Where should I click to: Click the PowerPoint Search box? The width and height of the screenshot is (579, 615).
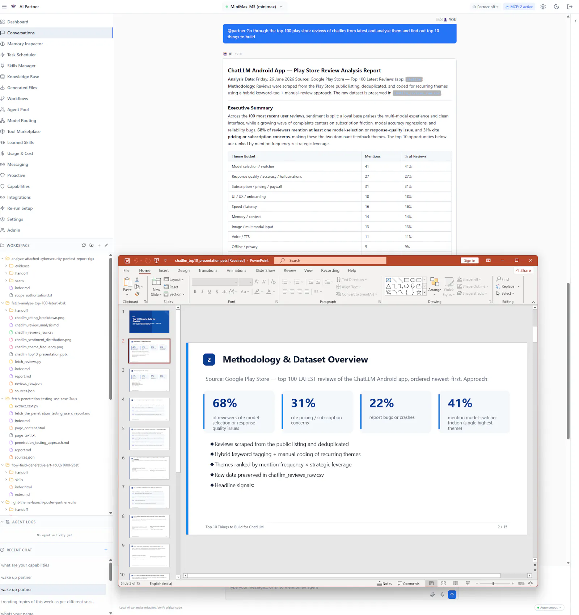click(x=330, y=261)
